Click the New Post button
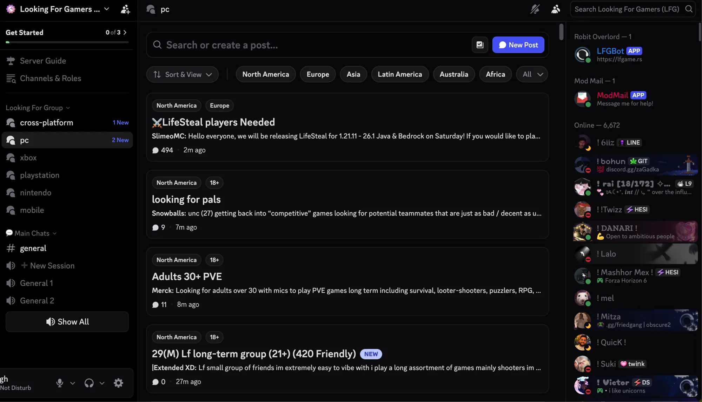The image size is (702, 402). click(x=518, y=45)
